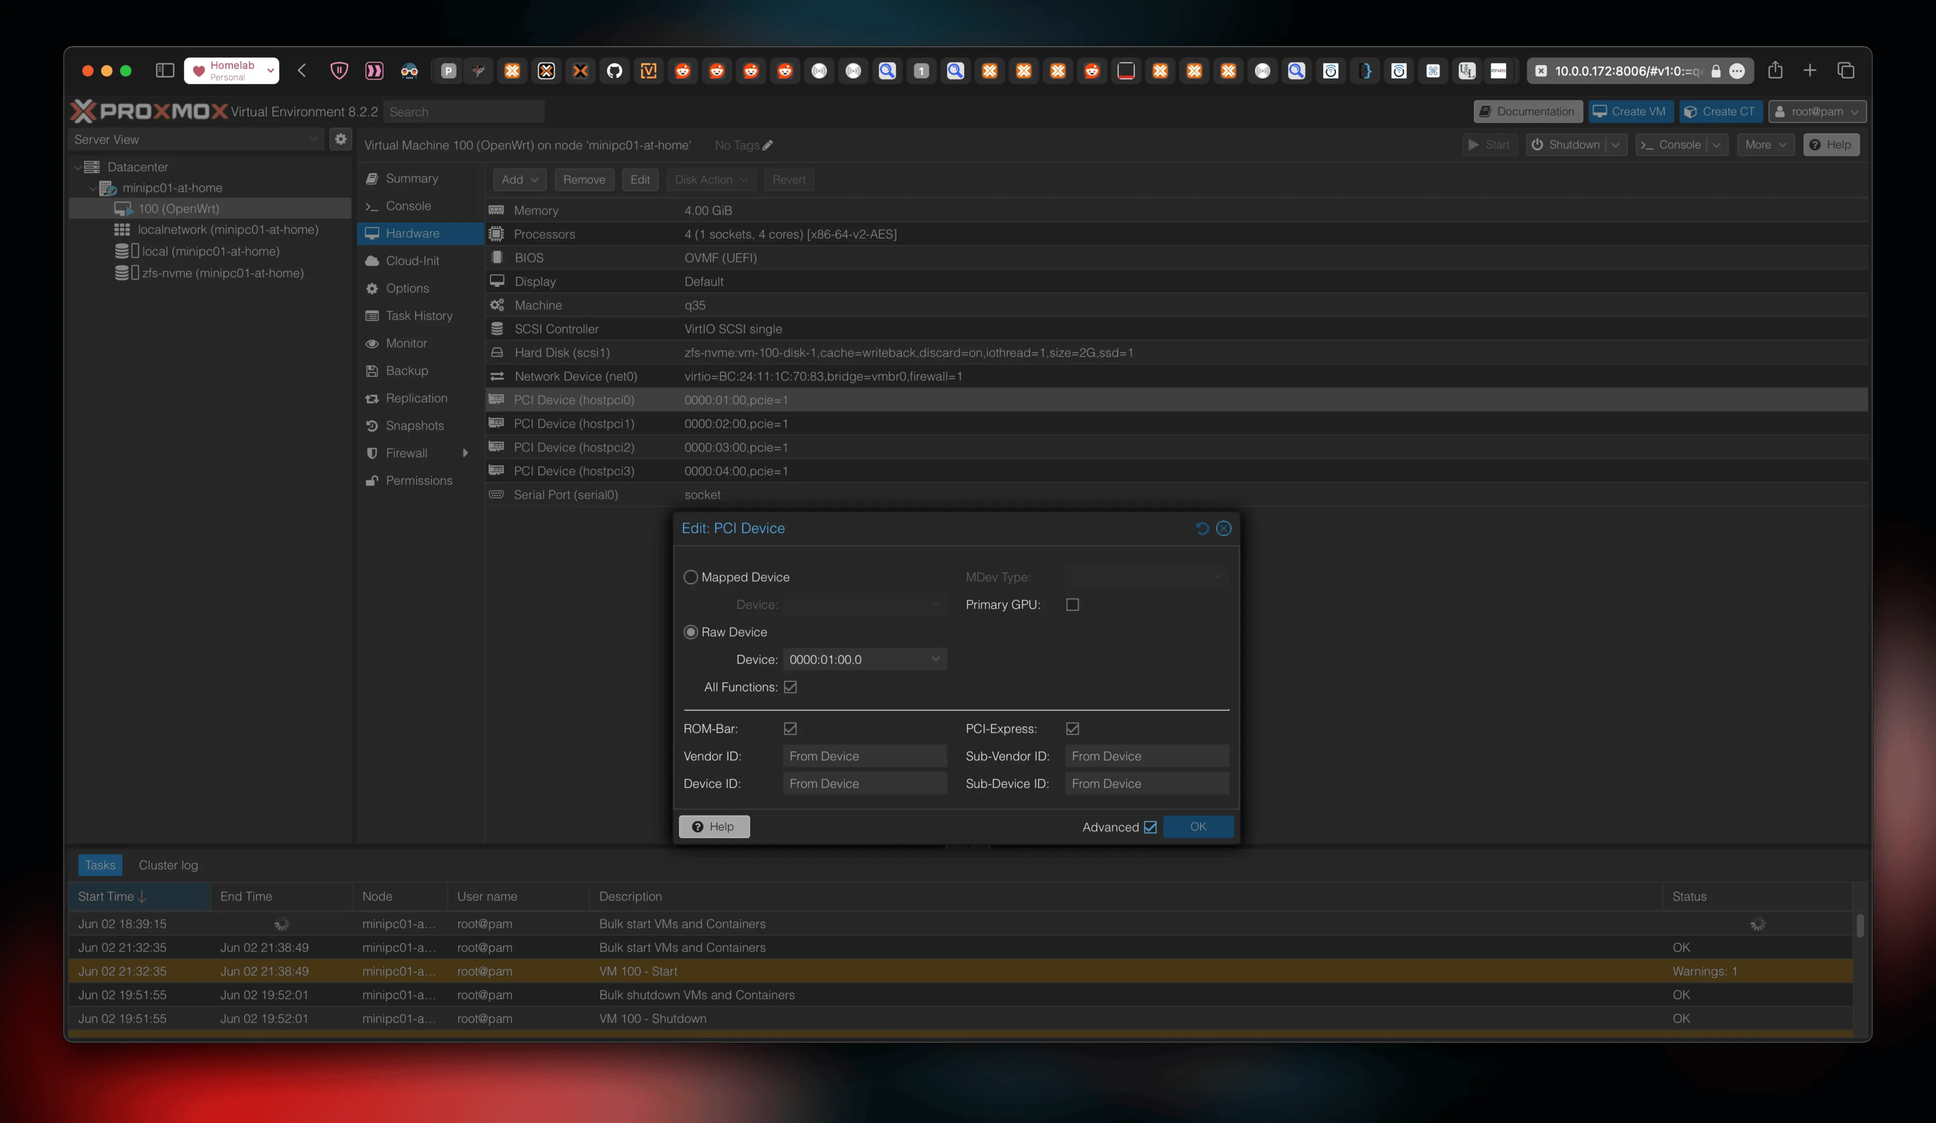Image resolution: width=1936 pixels, height=1123 pixels.
Task: Click the GitHub tab icon in browser
Action: 614,71
